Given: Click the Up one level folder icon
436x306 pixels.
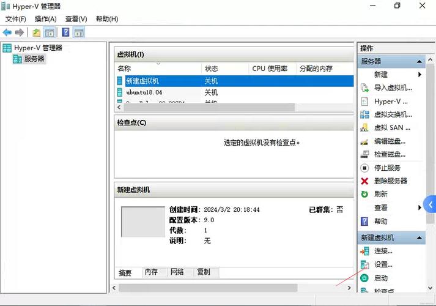Looking at the screenshot, I should click(x=37, y=32).
